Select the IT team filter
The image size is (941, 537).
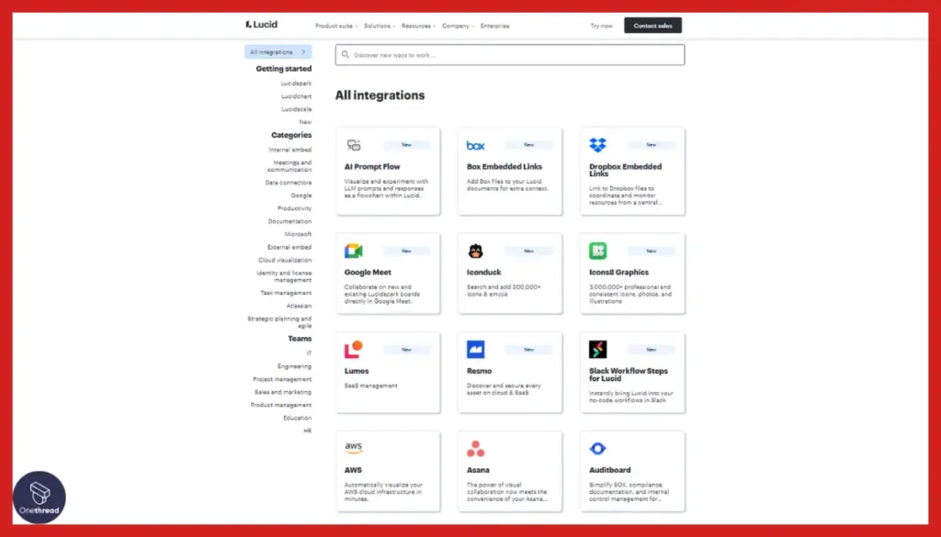click(309, 353)
